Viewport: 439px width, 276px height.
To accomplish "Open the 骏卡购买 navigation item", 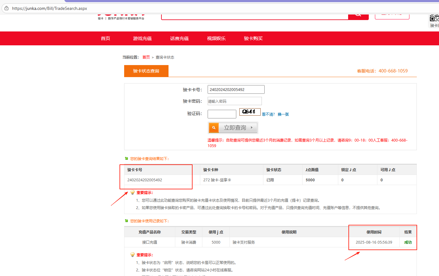I will pyautogui.click(x=253, y=38).
